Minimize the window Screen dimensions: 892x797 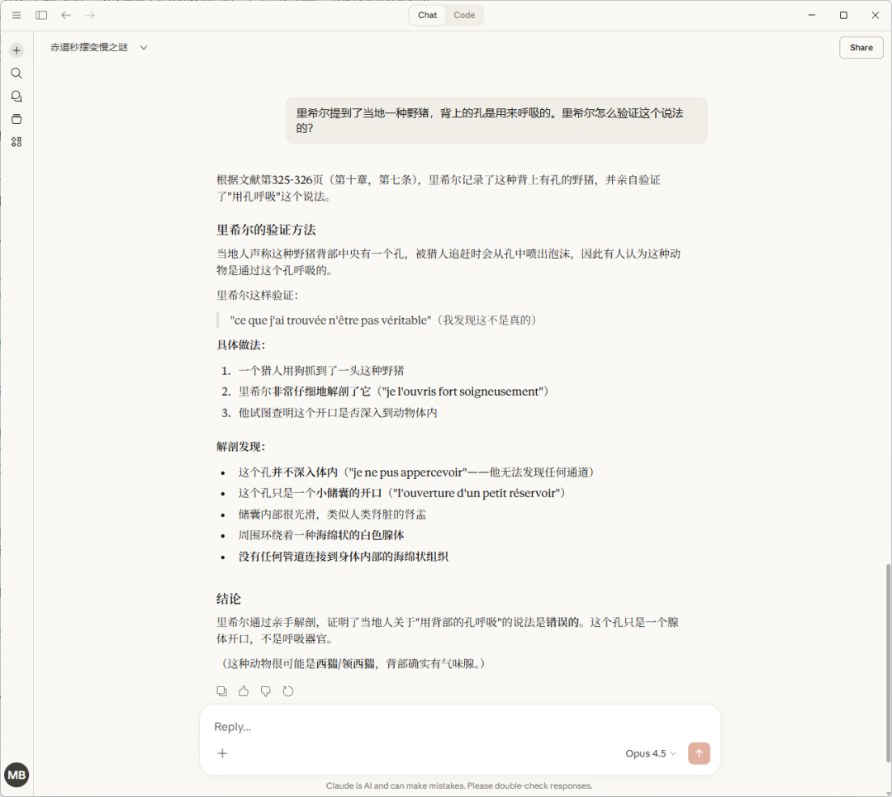pyautogui.click(x=812, y=16)
